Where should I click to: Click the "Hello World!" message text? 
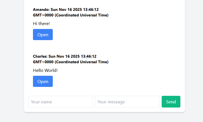(45, 70)
